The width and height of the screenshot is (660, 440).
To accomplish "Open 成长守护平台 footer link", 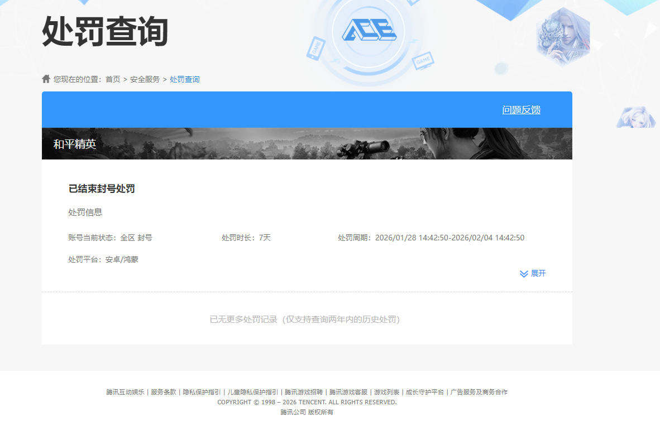I will (x=425, y=392).
